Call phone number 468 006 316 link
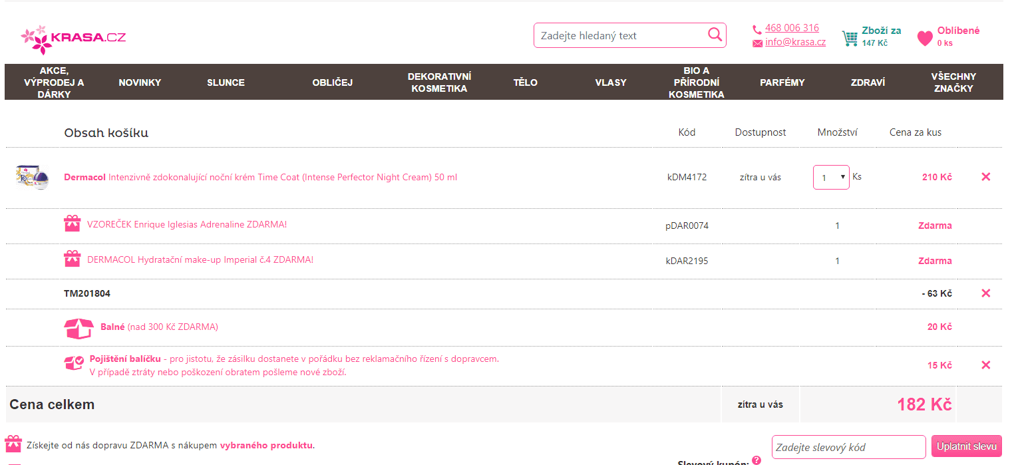The width and height of the screenshot is (1010, 465). pos(792,28)
